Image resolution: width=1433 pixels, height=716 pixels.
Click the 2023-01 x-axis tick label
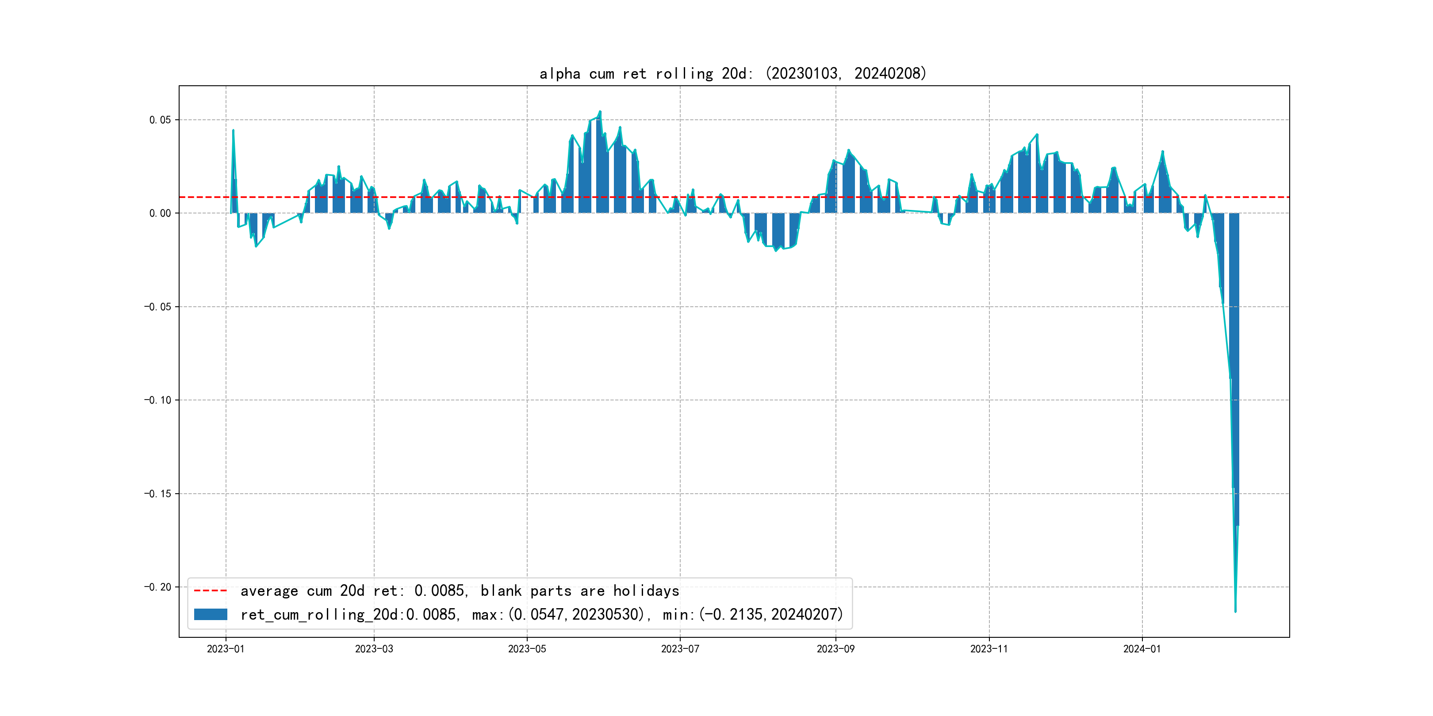pyautogui.click(x=225, y=649)
